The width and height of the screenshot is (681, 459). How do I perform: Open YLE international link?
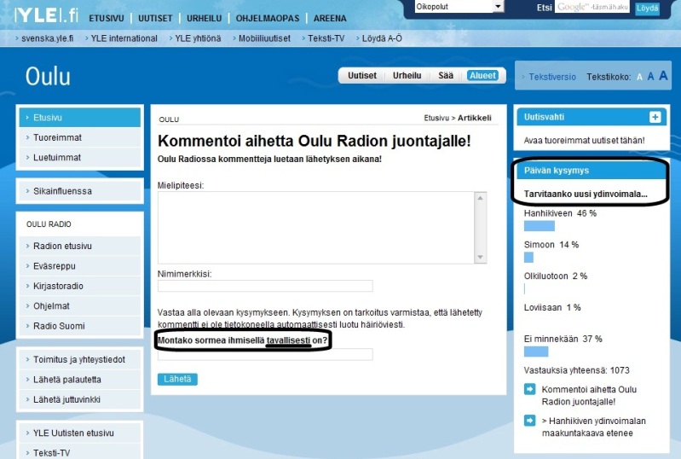(x=124, y=38)
